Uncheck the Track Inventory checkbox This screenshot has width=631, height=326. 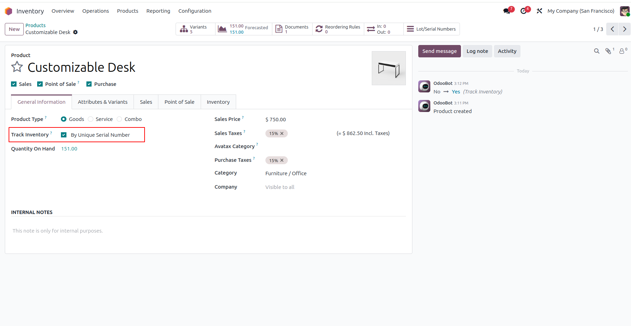(x=64, y=135)
